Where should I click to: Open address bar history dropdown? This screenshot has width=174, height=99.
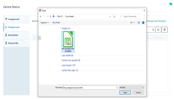[110, 16]
